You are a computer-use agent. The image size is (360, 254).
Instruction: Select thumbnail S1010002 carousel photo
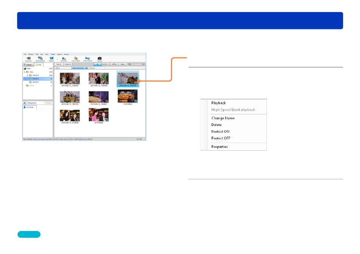point(128,97)
